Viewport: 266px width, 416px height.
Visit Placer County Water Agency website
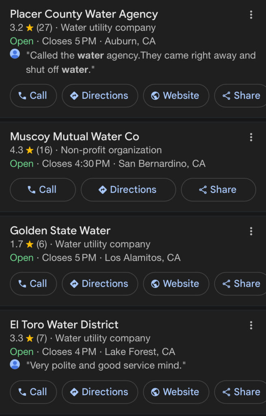175,96
